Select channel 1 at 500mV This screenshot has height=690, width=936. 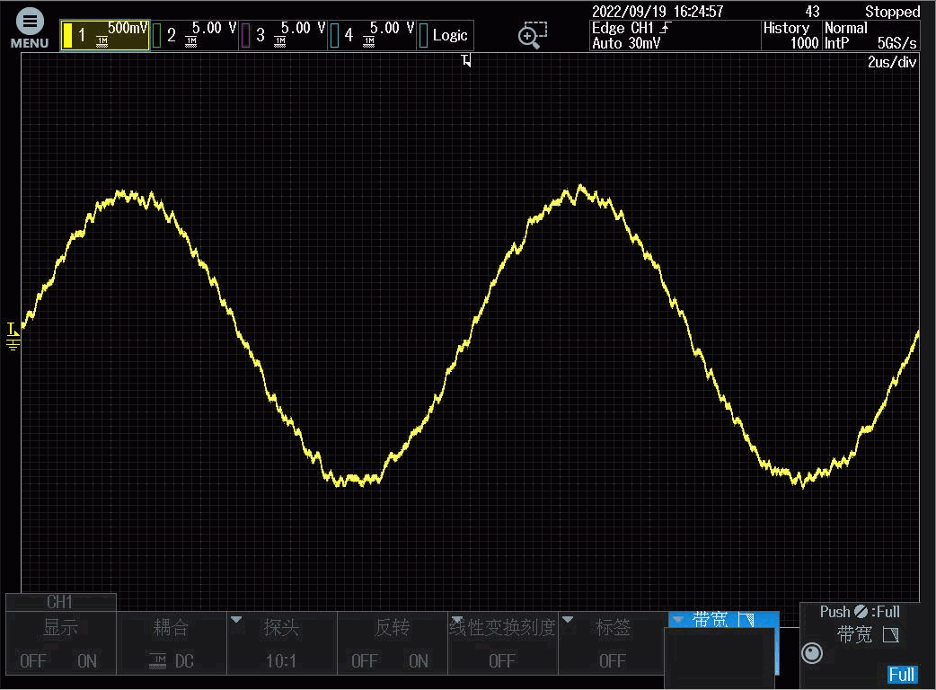point(105,35)
